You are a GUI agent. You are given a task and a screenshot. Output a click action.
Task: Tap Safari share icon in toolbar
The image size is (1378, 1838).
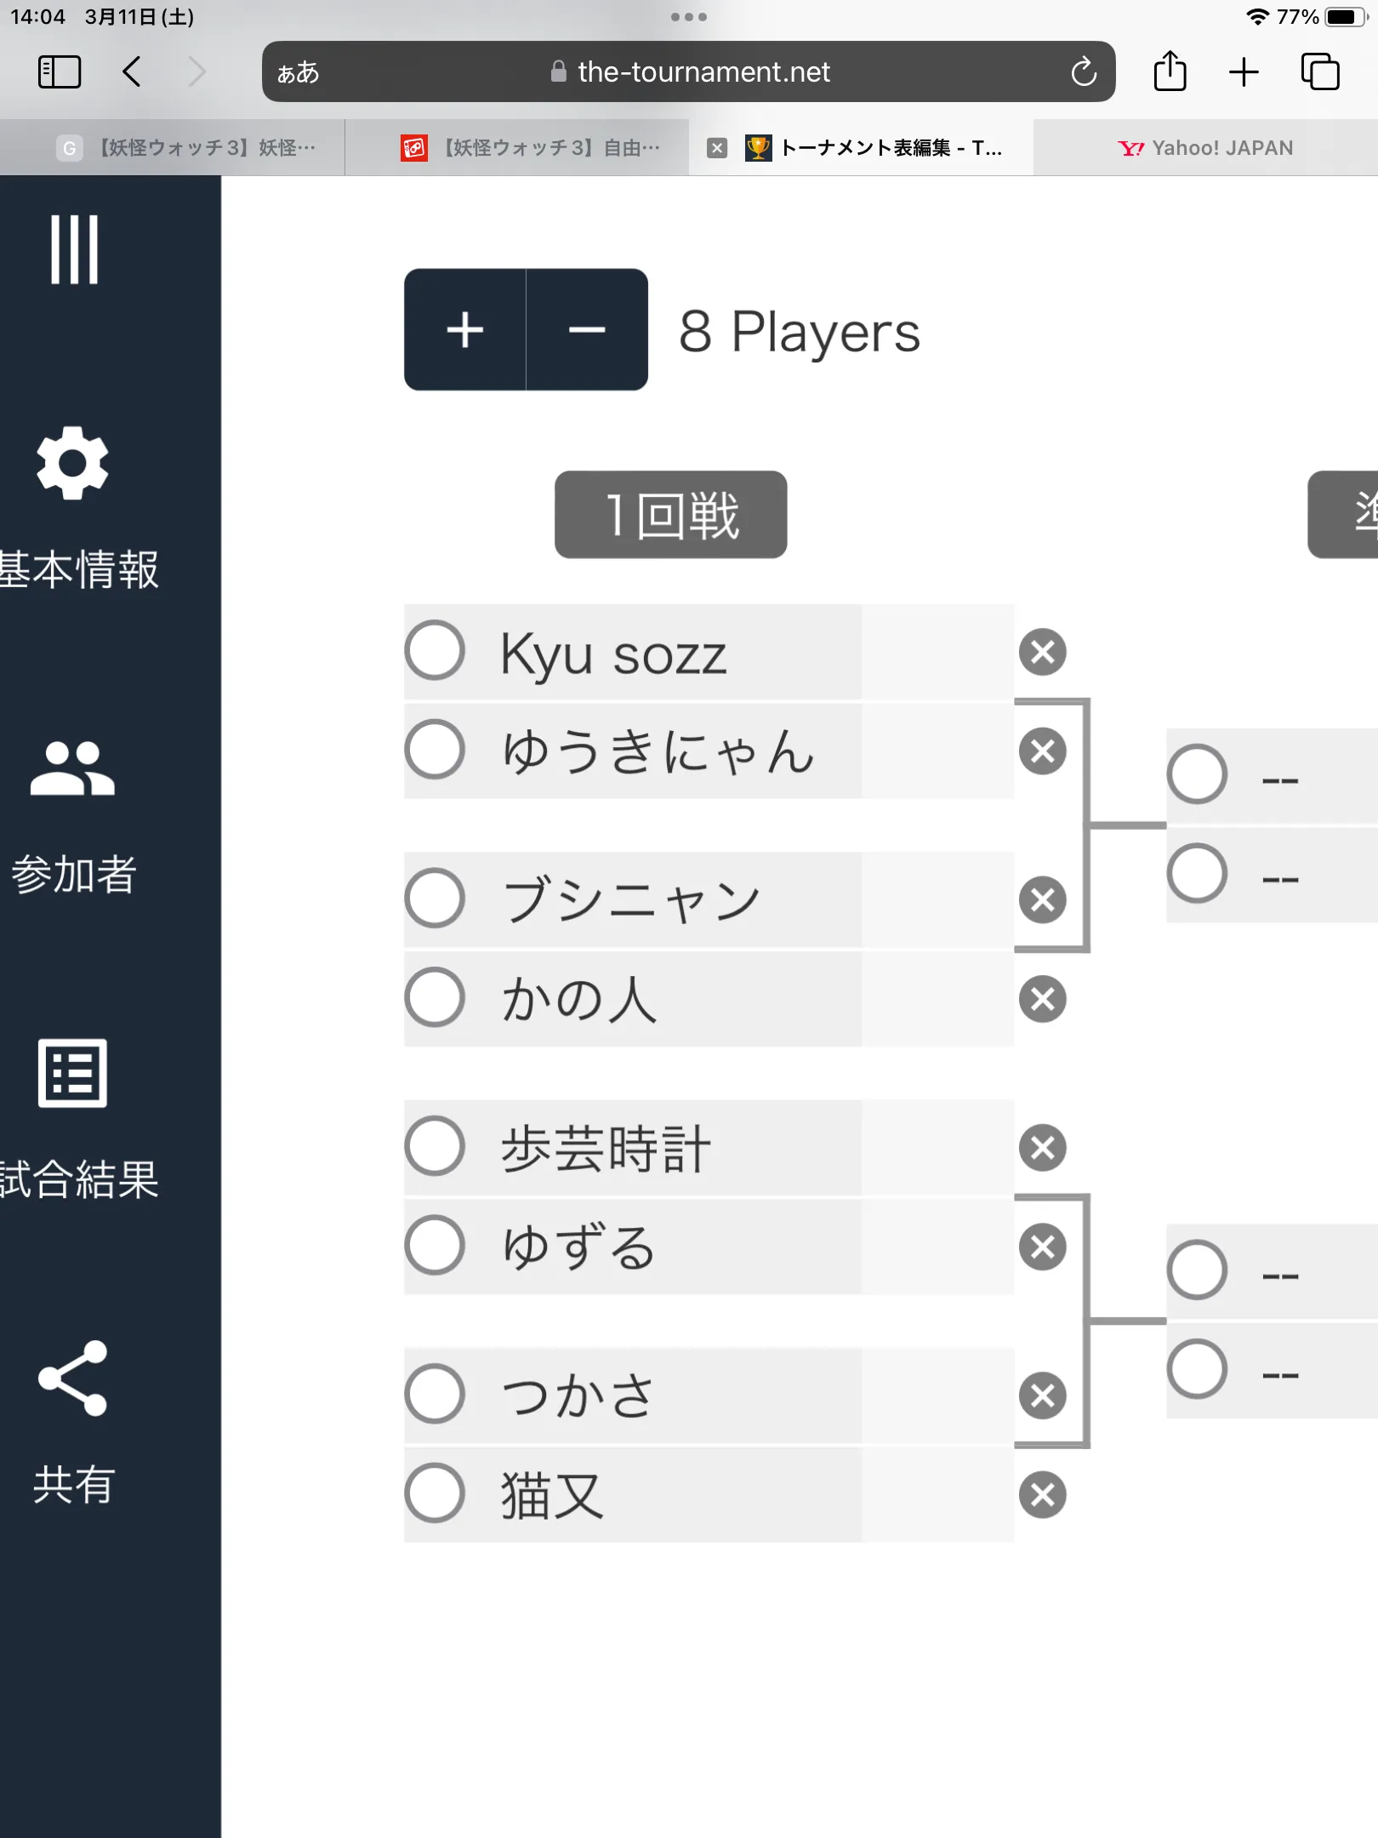click(1170, 71)
